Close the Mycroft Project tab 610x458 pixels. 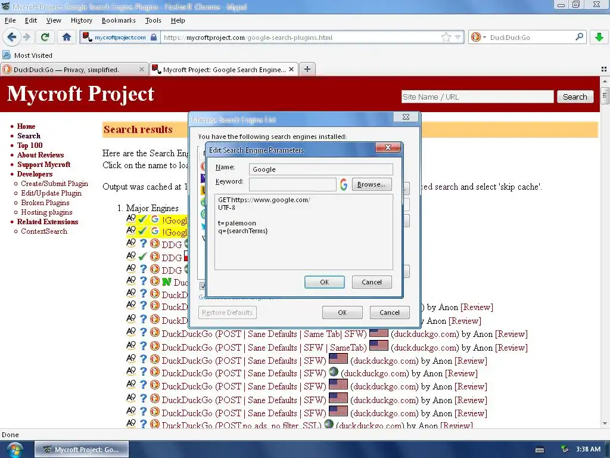(291, 69)
